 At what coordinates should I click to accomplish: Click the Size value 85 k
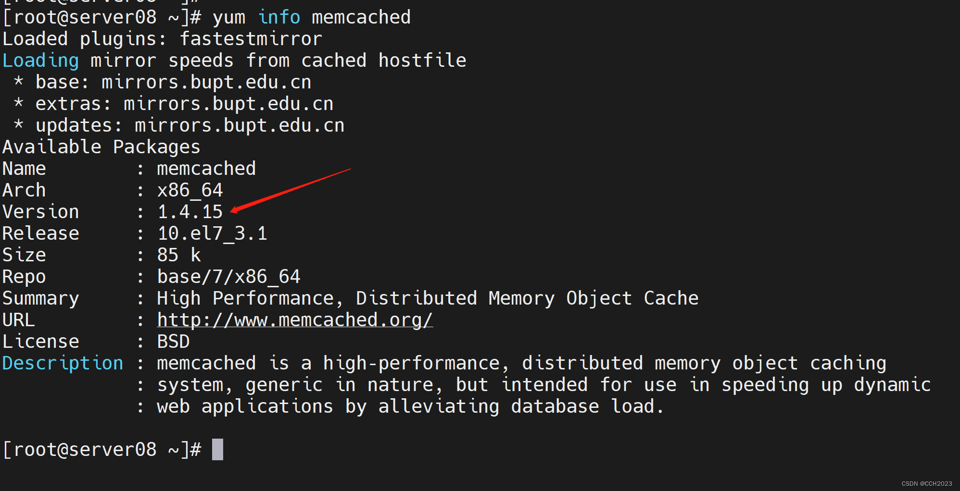(x=179, y=255)
